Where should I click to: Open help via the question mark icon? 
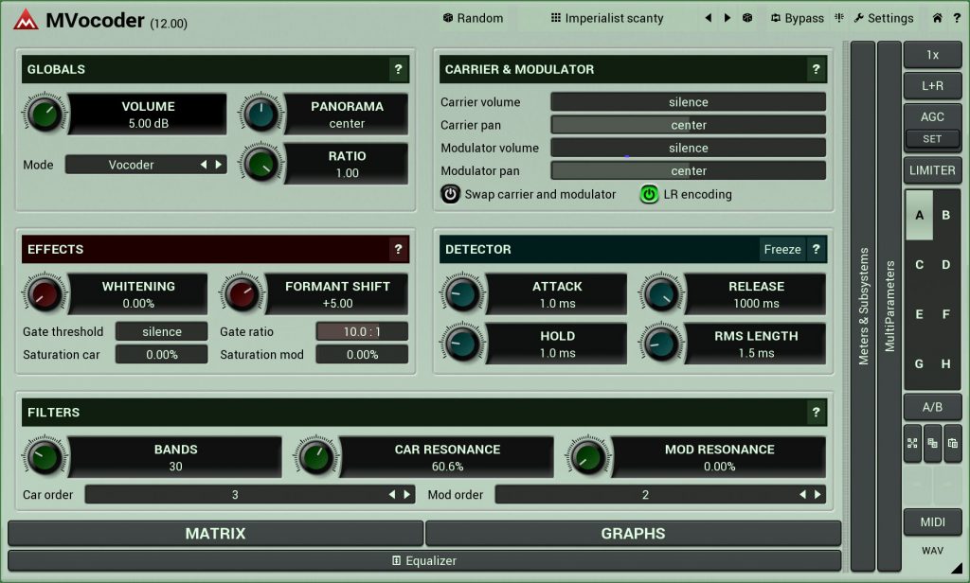957,17
